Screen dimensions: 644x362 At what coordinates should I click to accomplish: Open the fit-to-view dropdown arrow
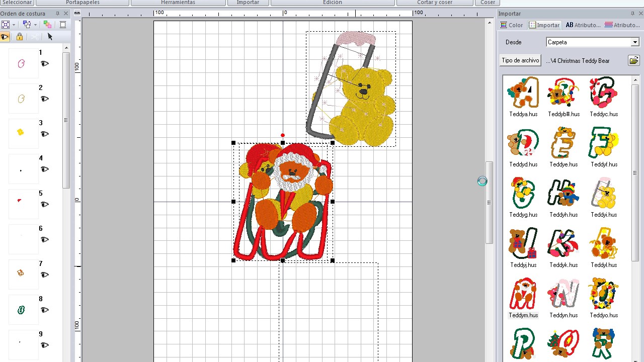pos(14,25)
